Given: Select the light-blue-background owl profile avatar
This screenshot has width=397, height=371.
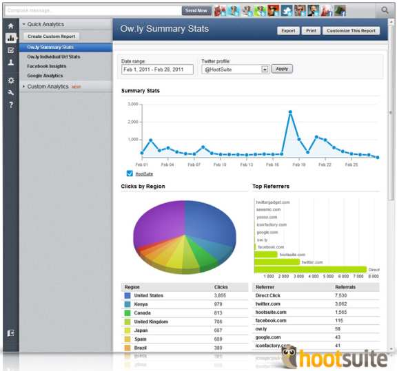Looking at the screenshot, I should 234,11.
